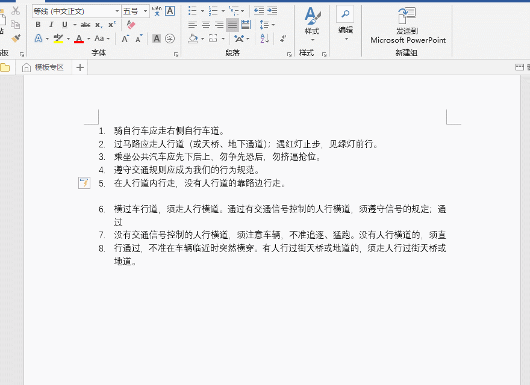This screenshot has width=530, height=385.
Task: Open the Text Effects (A with brush) icon
Action: click(37, 38)
